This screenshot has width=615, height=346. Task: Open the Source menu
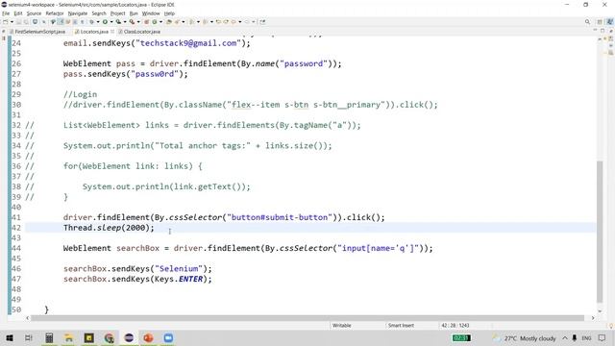34,13
